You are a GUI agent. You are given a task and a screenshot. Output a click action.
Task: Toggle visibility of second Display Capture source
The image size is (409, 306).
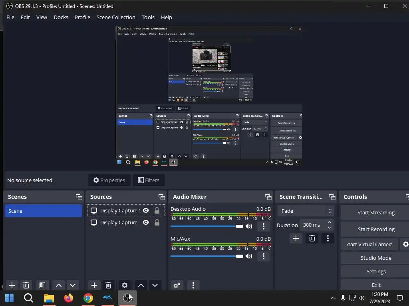pos(146,222)
